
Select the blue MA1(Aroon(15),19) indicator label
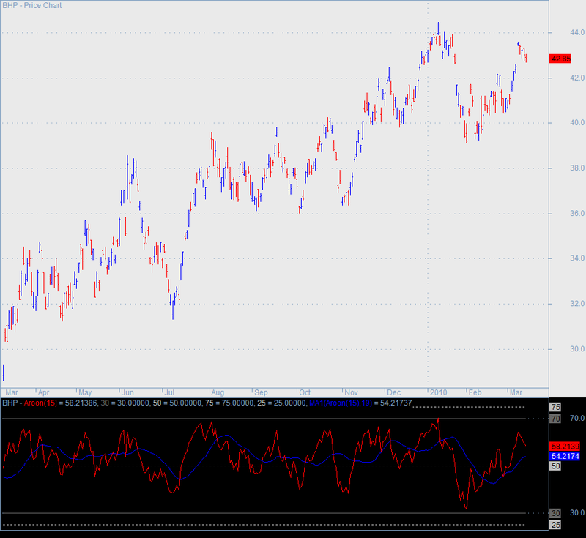[x=341, y=403]
